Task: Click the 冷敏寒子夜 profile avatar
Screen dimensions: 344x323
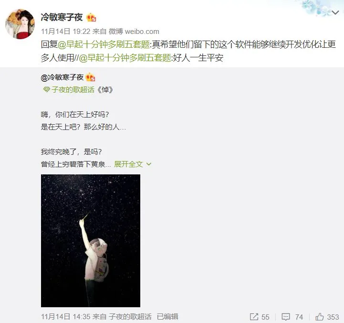Action: click(x=20, y=24)
